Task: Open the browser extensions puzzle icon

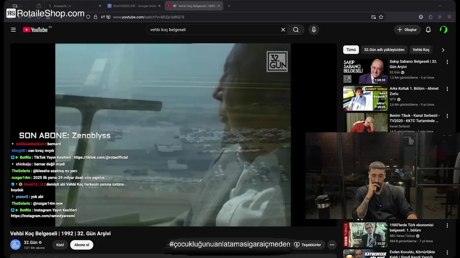Action: (431, 17)
